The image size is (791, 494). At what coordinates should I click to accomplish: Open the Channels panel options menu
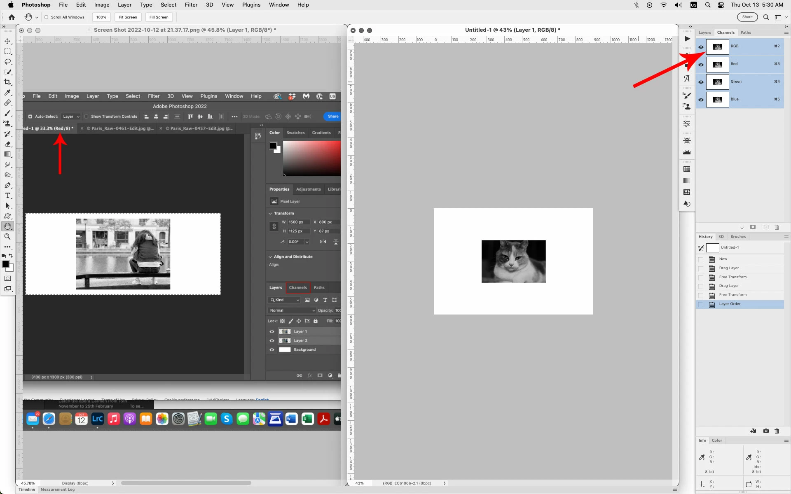[x=786, y=33]
